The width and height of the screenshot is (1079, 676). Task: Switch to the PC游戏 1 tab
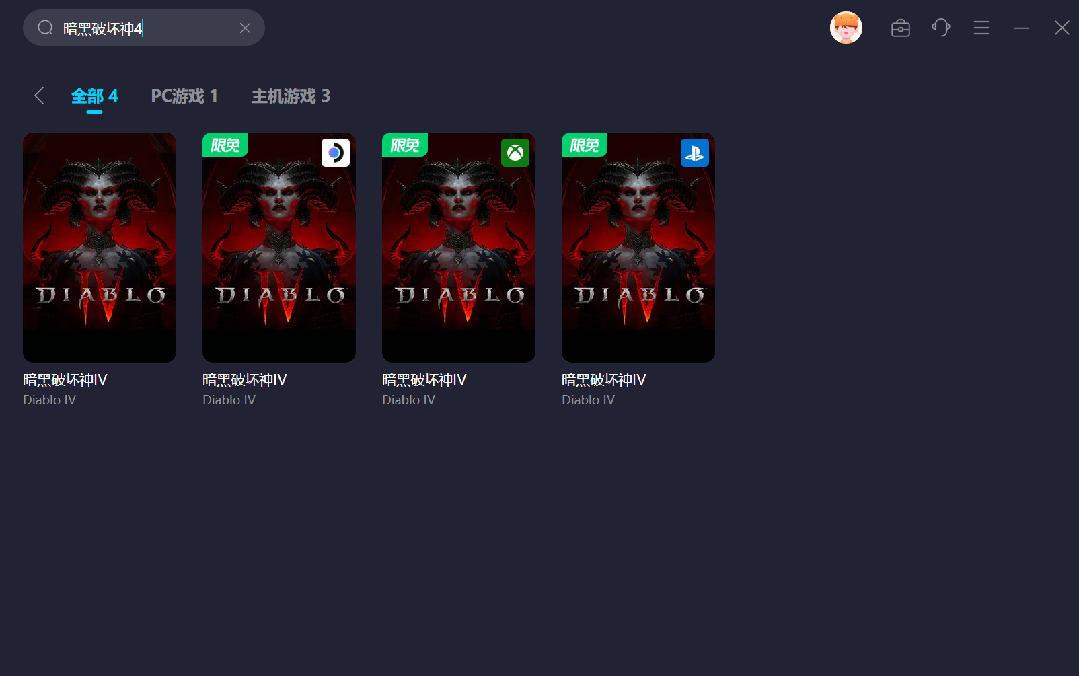pyautogui.click(x=184, y=96)
